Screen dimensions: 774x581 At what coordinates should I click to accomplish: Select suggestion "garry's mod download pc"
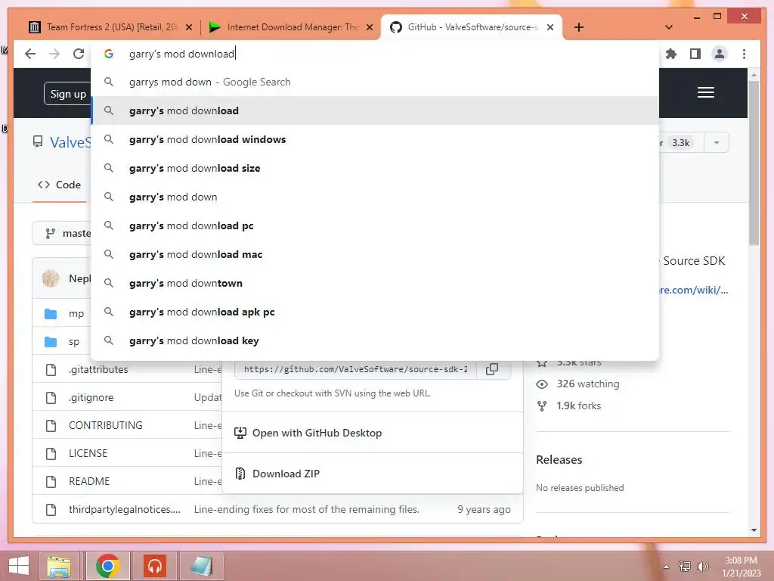[x=375, y=225]
